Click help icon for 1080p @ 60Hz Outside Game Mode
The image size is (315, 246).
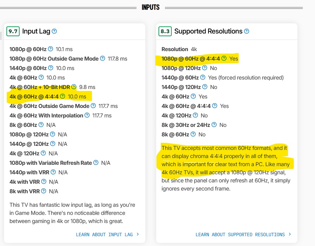point(103,59)
